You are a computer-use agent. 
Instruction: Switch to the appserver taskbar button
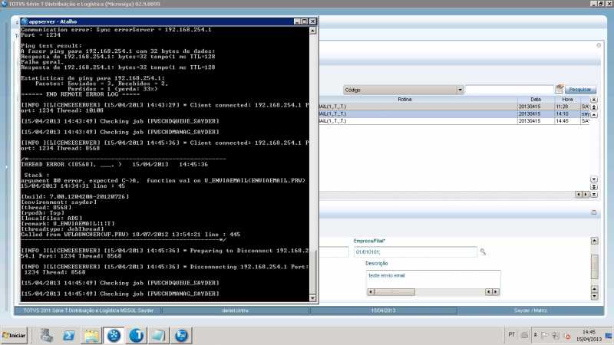(x=114, y=336)
